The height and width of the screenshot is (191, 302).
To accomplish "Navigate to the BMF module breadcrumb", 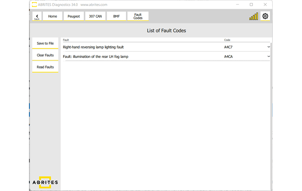I will tap(116, 16).
